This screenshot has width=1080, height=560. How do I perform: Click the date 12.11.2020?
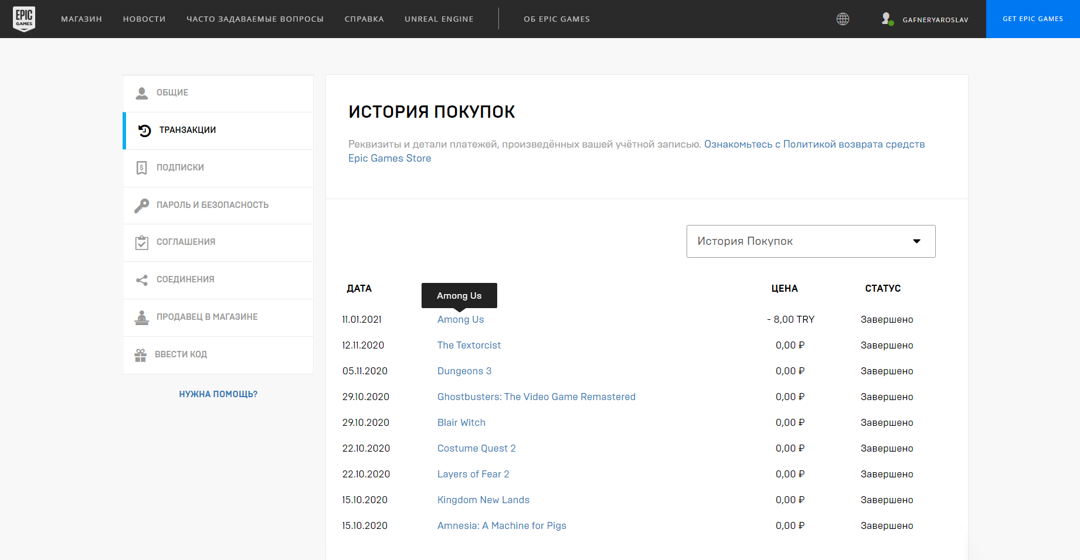363,345
